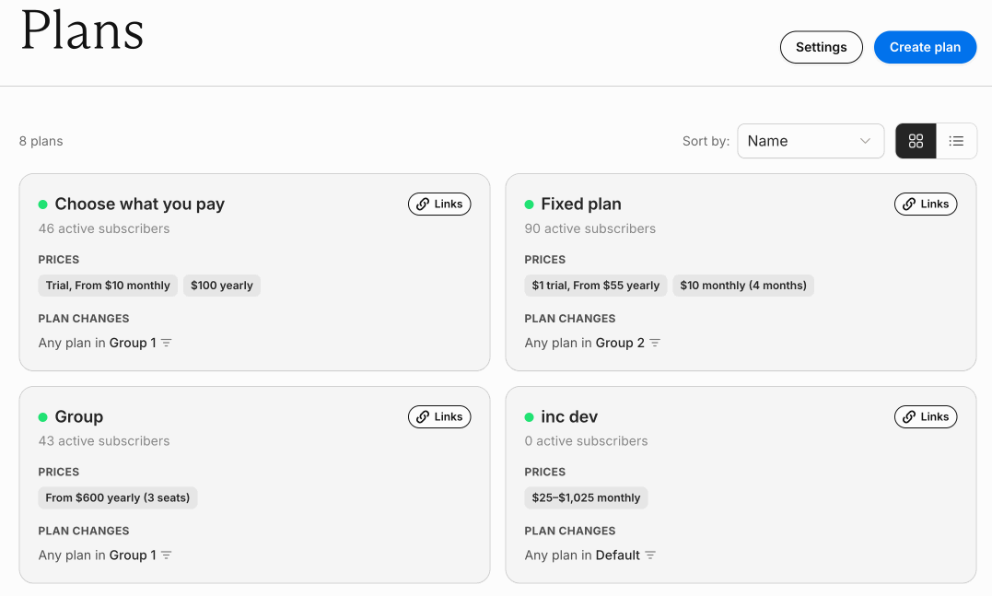Click the green status dot of Fixed plan

[529, 205]
